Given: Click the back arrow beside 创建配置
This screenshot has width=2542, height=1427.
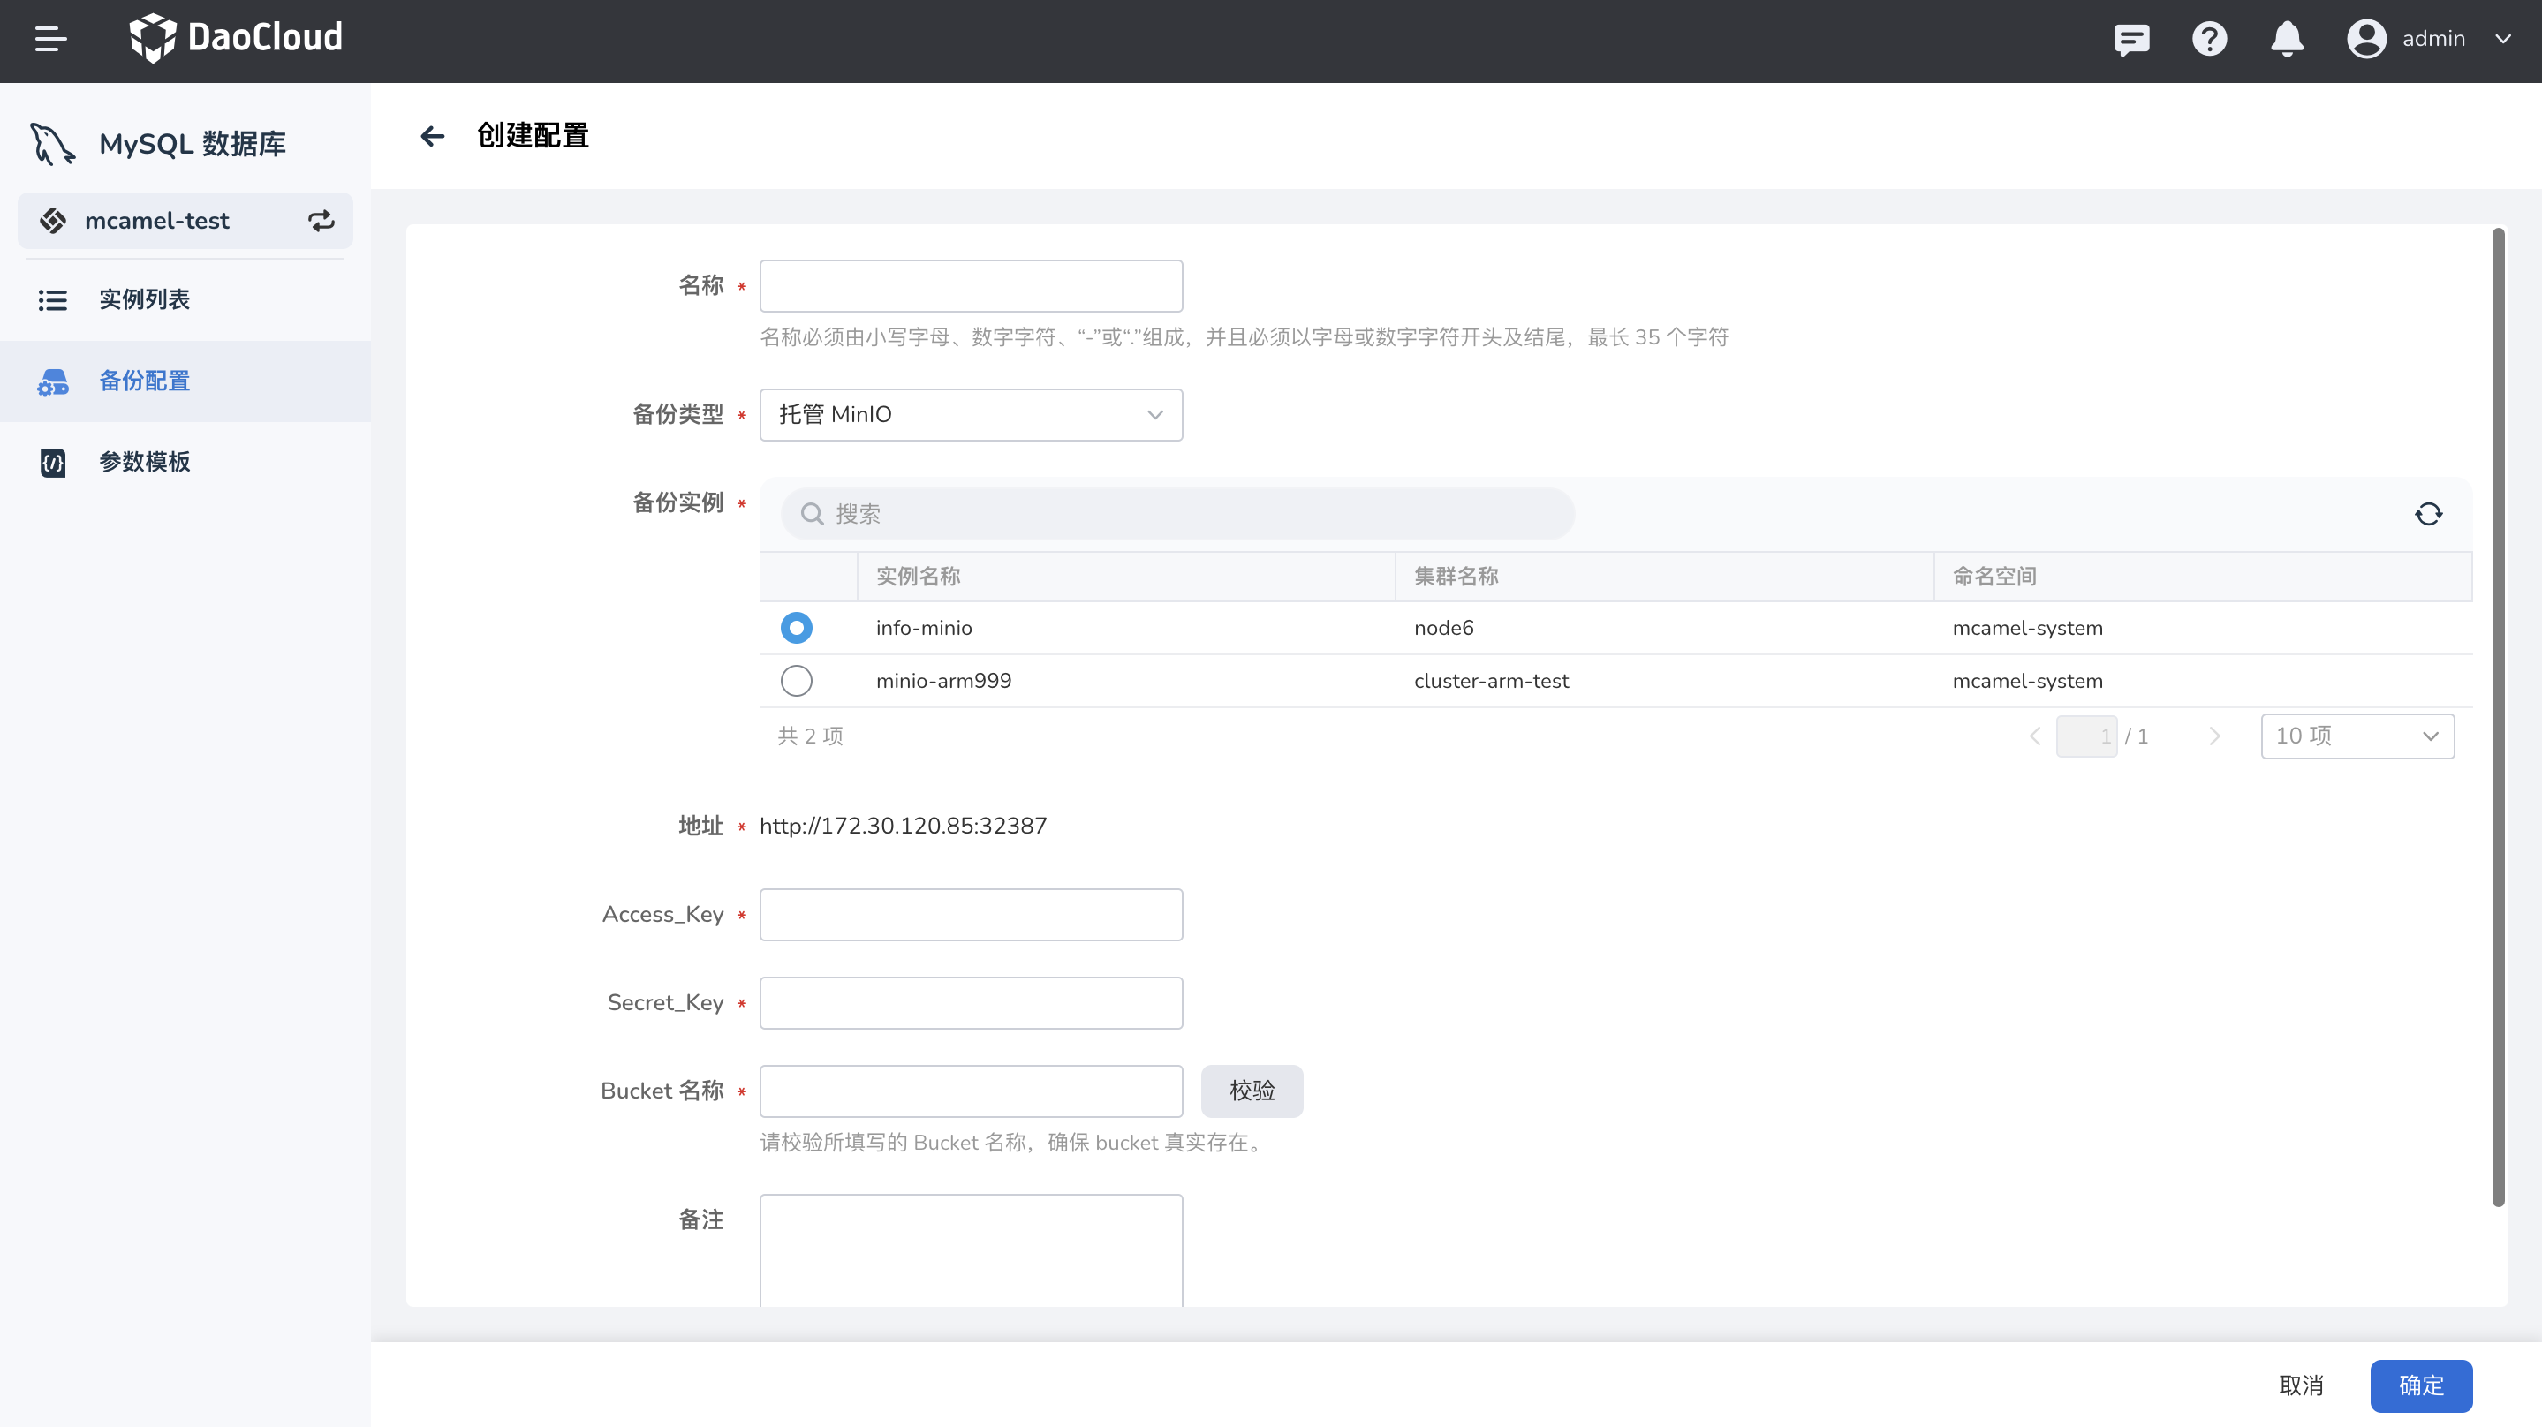Looking at the screenshot, I should pyautogui.click(x=432, y=136).
